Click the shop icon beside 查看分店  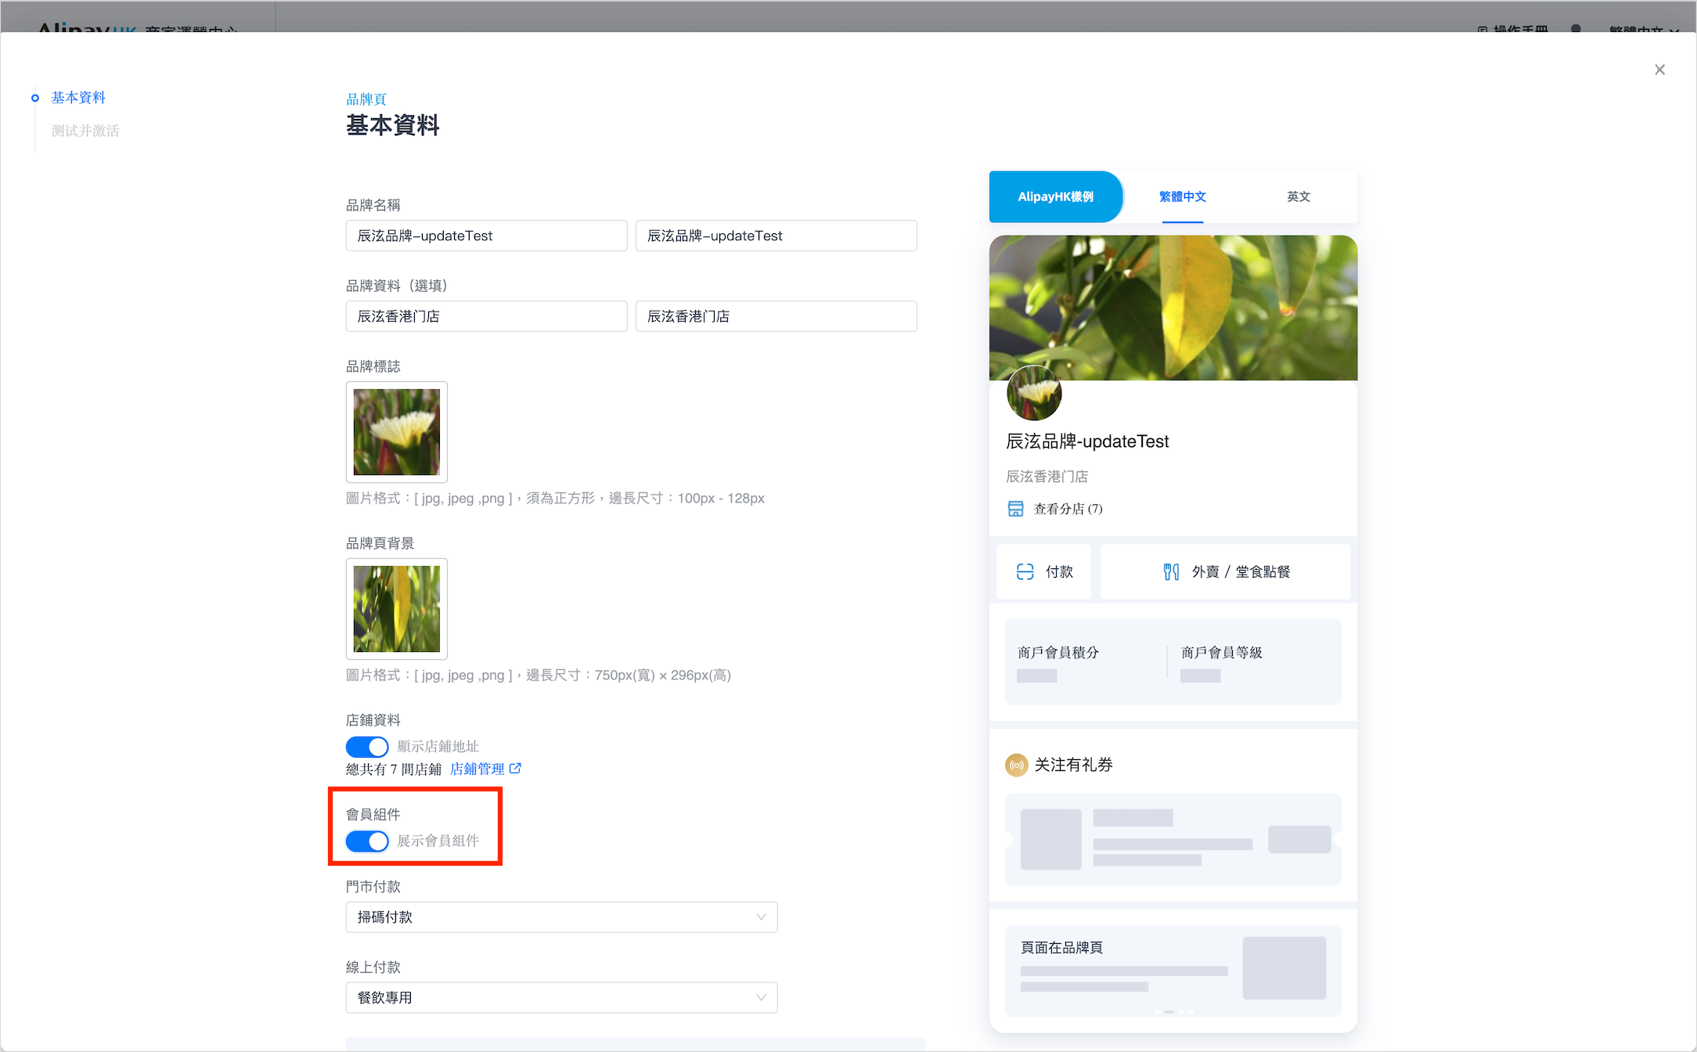(x=1015, y=509)
